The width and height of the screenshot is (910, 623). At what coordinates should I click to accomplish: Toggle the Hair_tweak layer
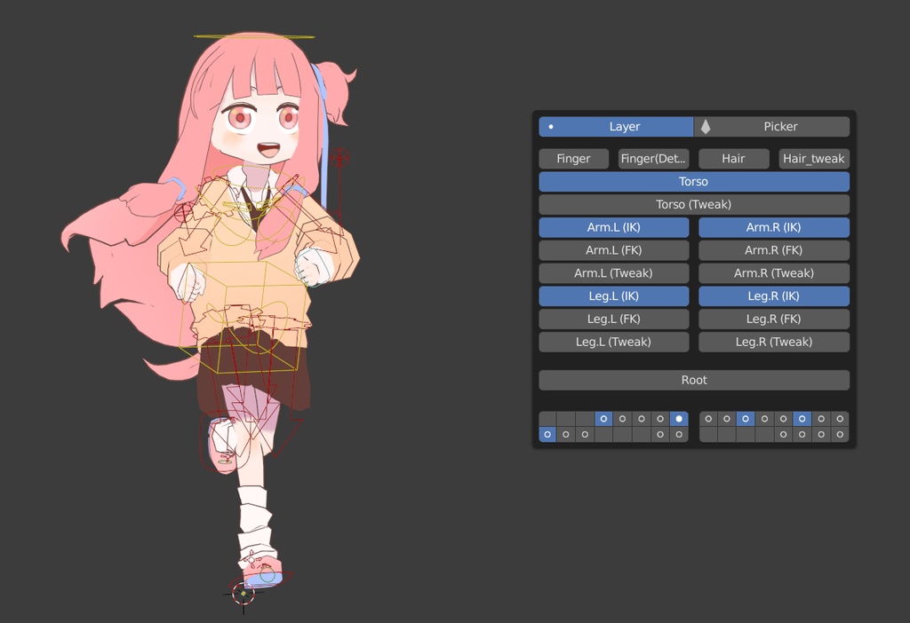tap(813, 158)
